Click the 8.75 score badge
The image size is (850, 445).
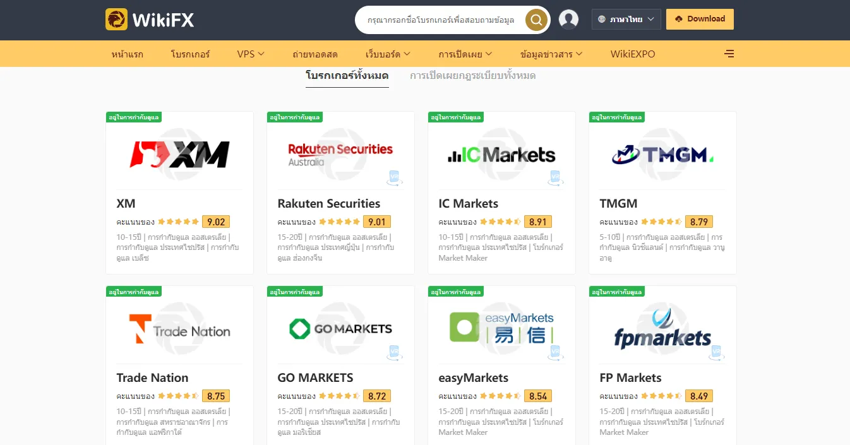pos(216,396)
